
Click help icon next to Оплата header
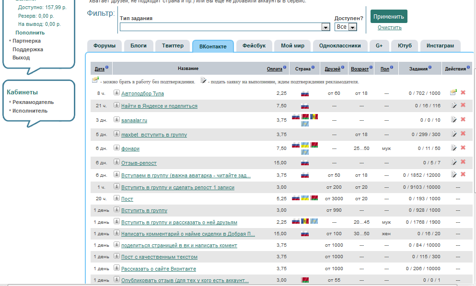pyautogui.click(x=285, y=68)
